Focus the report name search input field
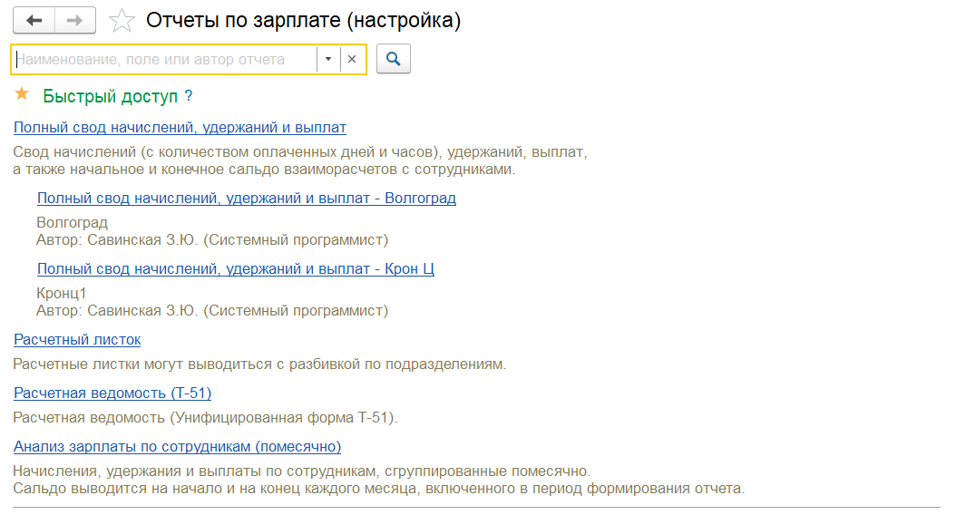Image resolution: width=956 pixels, height=515 pixels. pyautogui.click(x=164, y=59)
